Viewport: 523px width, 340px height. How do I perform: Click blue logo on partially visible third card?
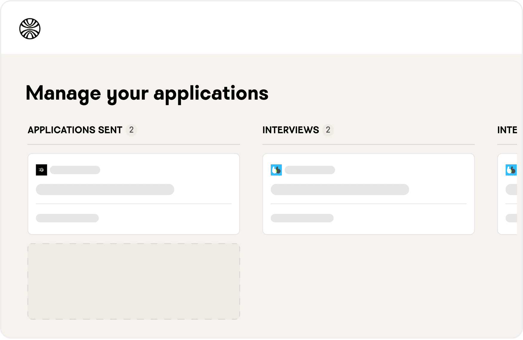click(x=511, y=170)
